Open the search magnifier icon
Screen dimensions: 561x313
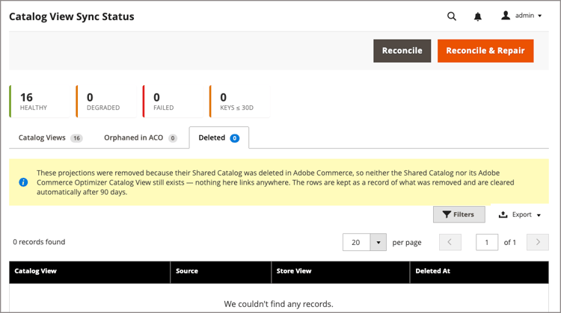point(452,16)
